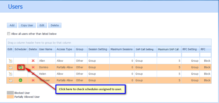Click the 'Drag a column header here' group panel
This screenshot has height=103, width=219.
[x=109, y=43]
